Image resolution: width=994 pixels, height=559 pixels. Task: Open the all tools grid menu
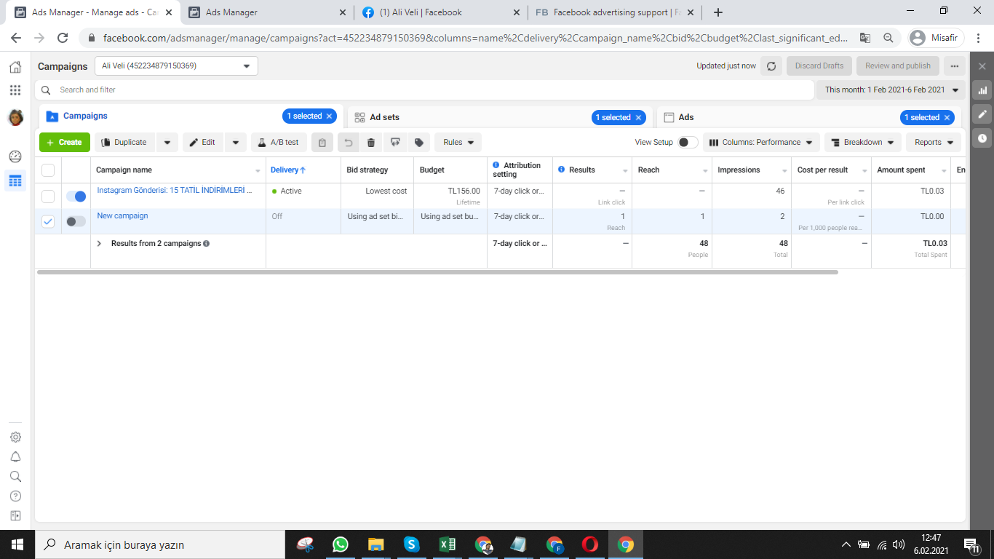(x=15, y=90)
